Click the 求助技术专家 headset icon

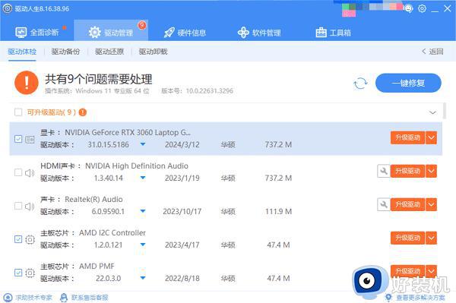pos(8,298)
